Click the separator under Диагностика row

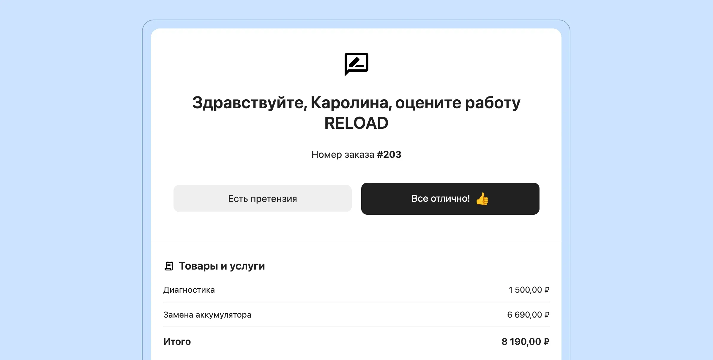coord(356,302)
